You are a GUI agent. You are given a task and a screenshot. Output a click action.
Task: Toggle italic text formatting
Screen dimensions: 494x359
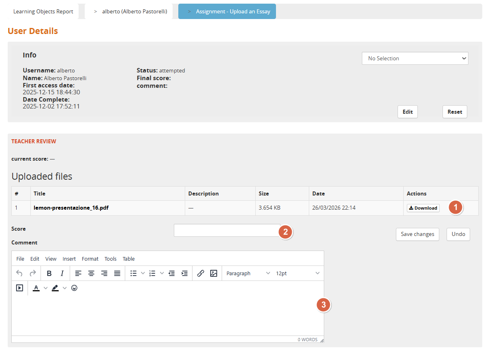pos(62,273)
